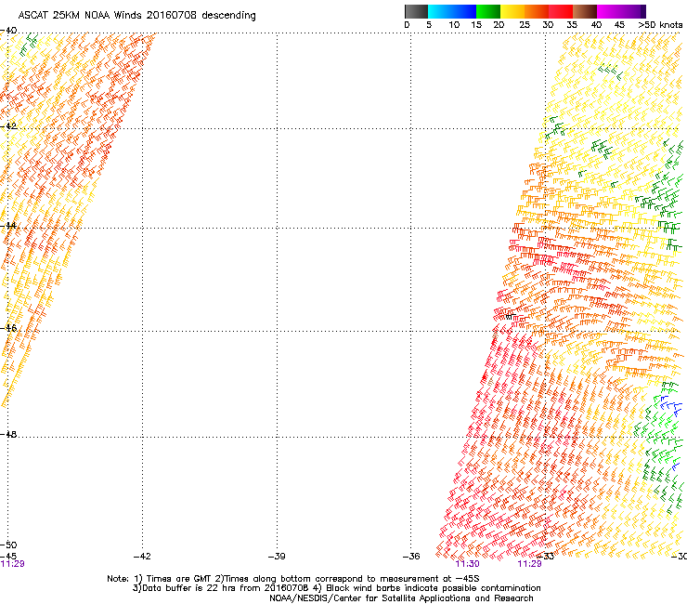The height and width of the screenshot is (604, 687).
Task: Click the note 'Data buffer is 22 hrs from 20160708'
Action: 222,588
